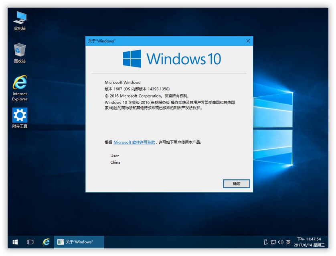This screenshot has width=336, height=256.
Task: Click 确定 to dismiss the dialog
Action: point(237,184)
